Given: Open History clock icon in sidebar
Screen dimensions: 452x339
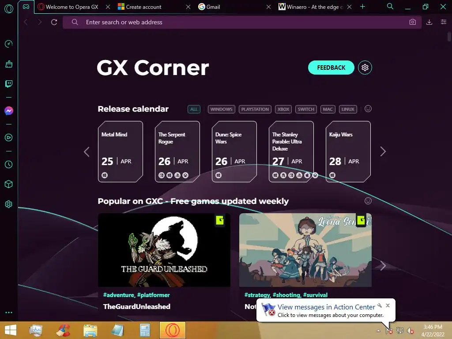Looking at the screenshot, I should coord(9,164).
